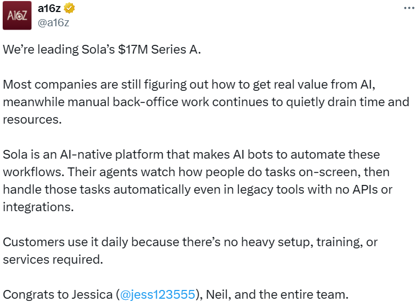Open the @a16z handle link
The height and width of the screenshot is (302, 415).
pos(53,22)
